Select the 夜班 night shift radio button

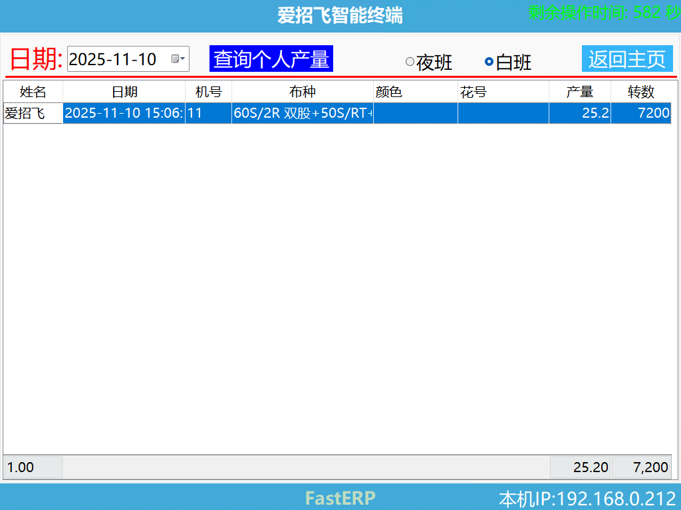[x=409, y=61]
